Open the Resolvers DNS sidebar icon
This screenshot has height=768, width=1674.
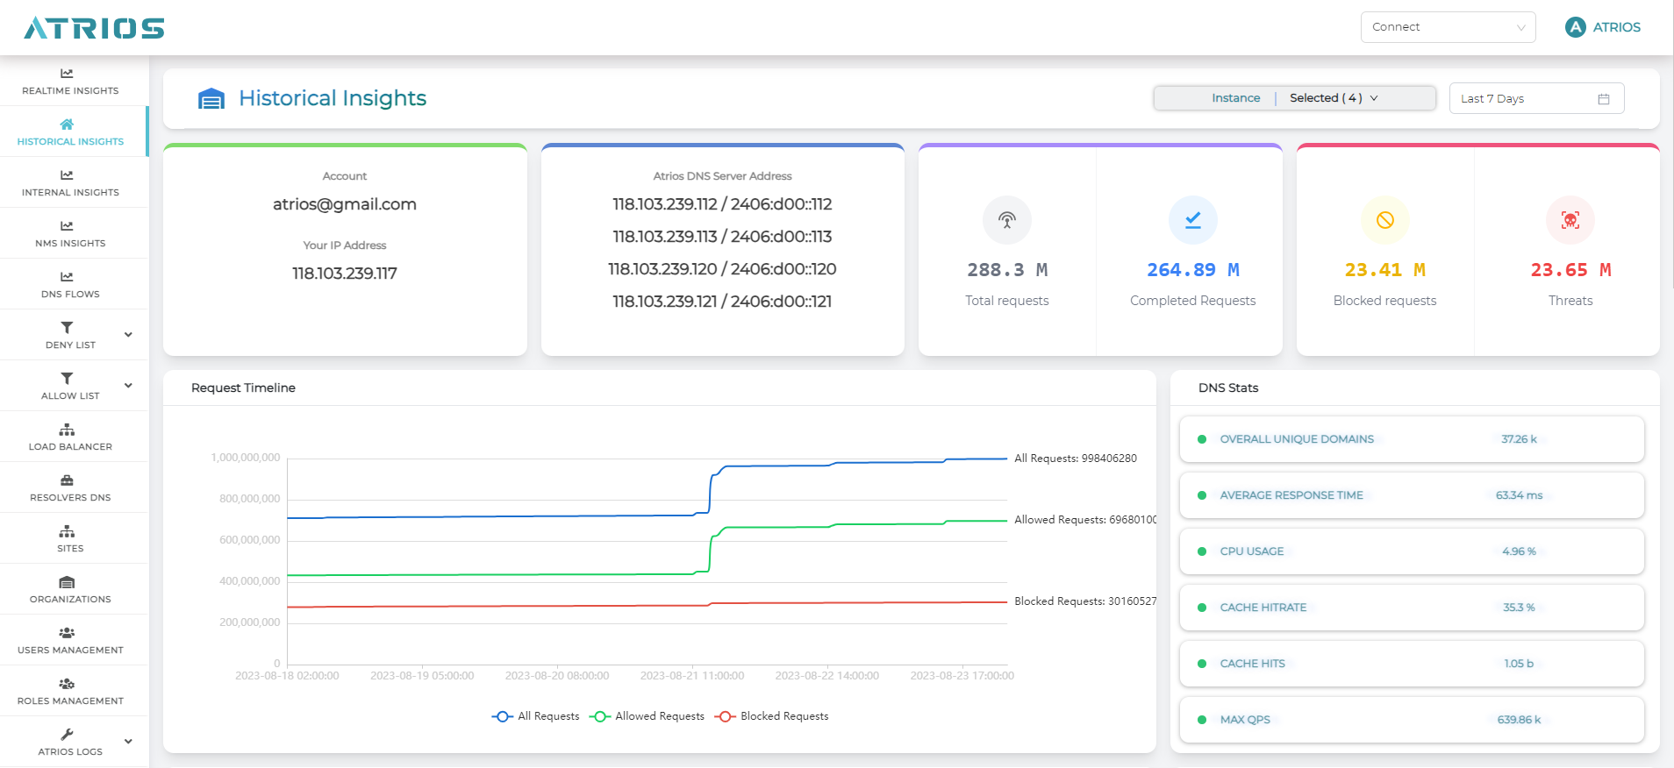pos(67,480)
